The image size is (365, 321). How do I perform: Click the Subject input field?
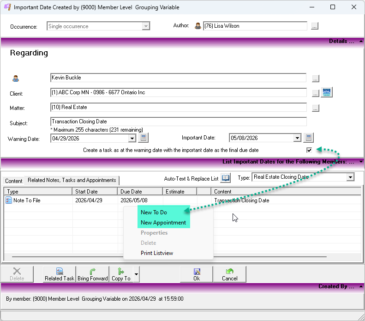coord(178,121)
